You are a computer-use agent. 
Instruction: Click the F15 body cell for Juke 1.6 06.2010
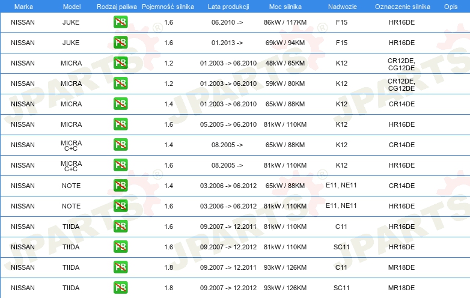pos(341,22)
